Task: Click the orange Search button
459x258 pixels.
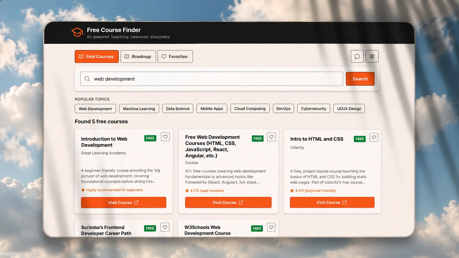Action: click(x=360, y=79)
